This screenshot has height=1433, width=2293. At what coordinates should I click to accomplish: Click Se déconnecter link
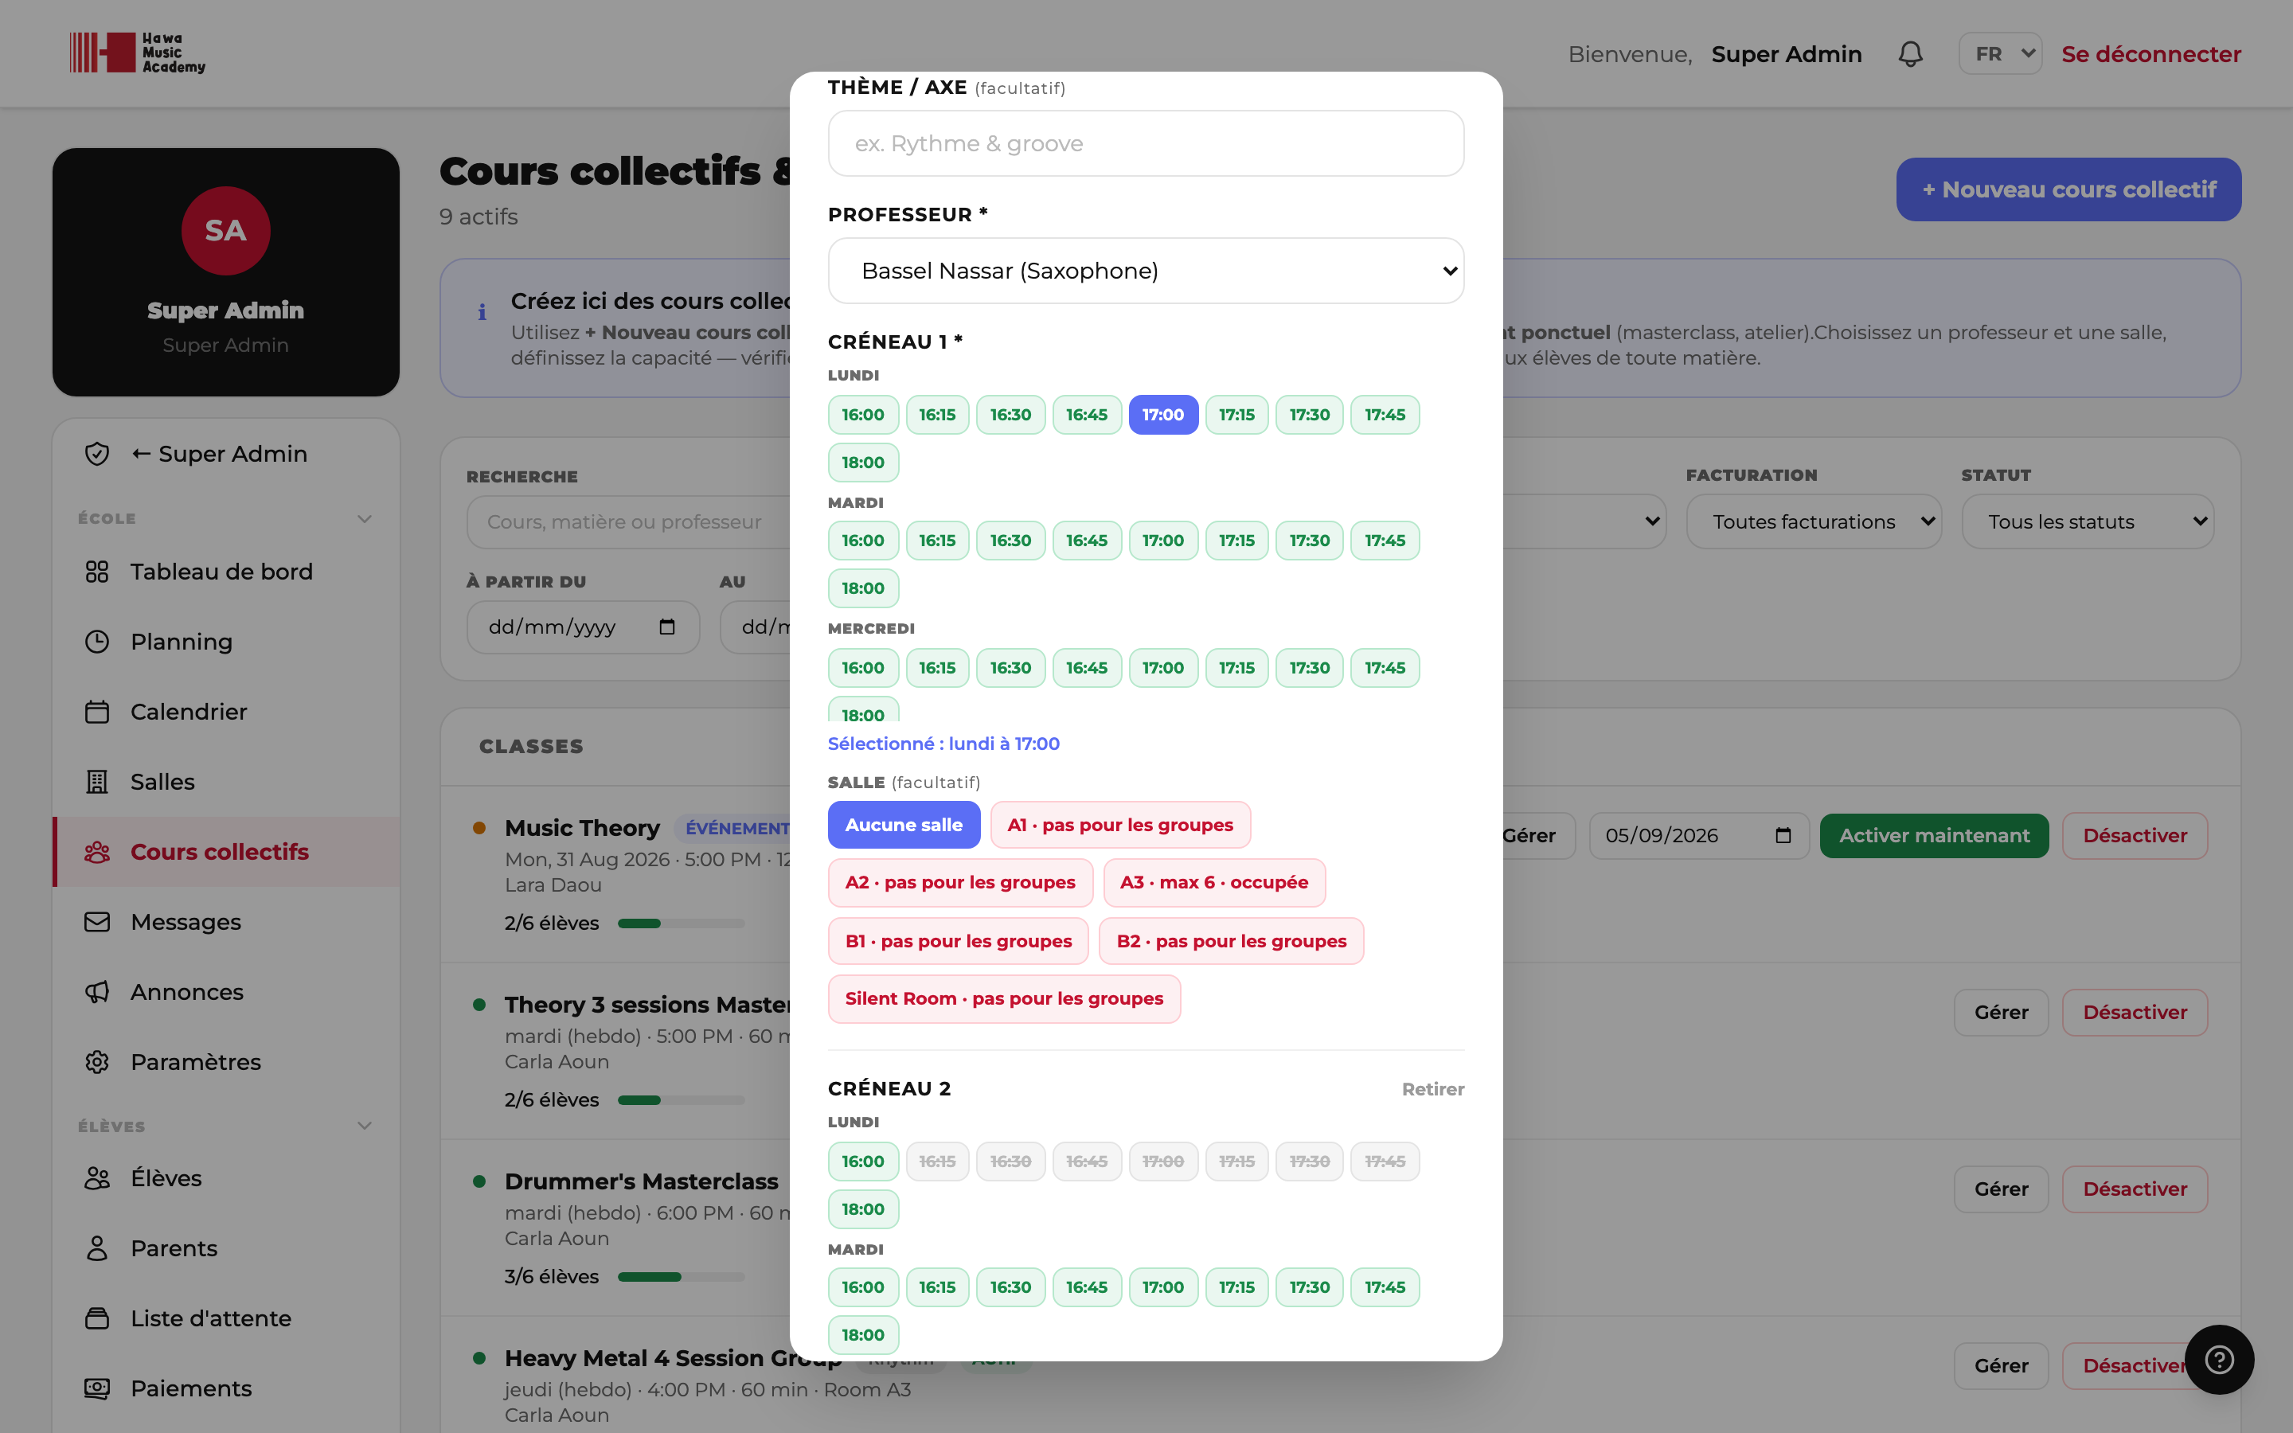2150,54
